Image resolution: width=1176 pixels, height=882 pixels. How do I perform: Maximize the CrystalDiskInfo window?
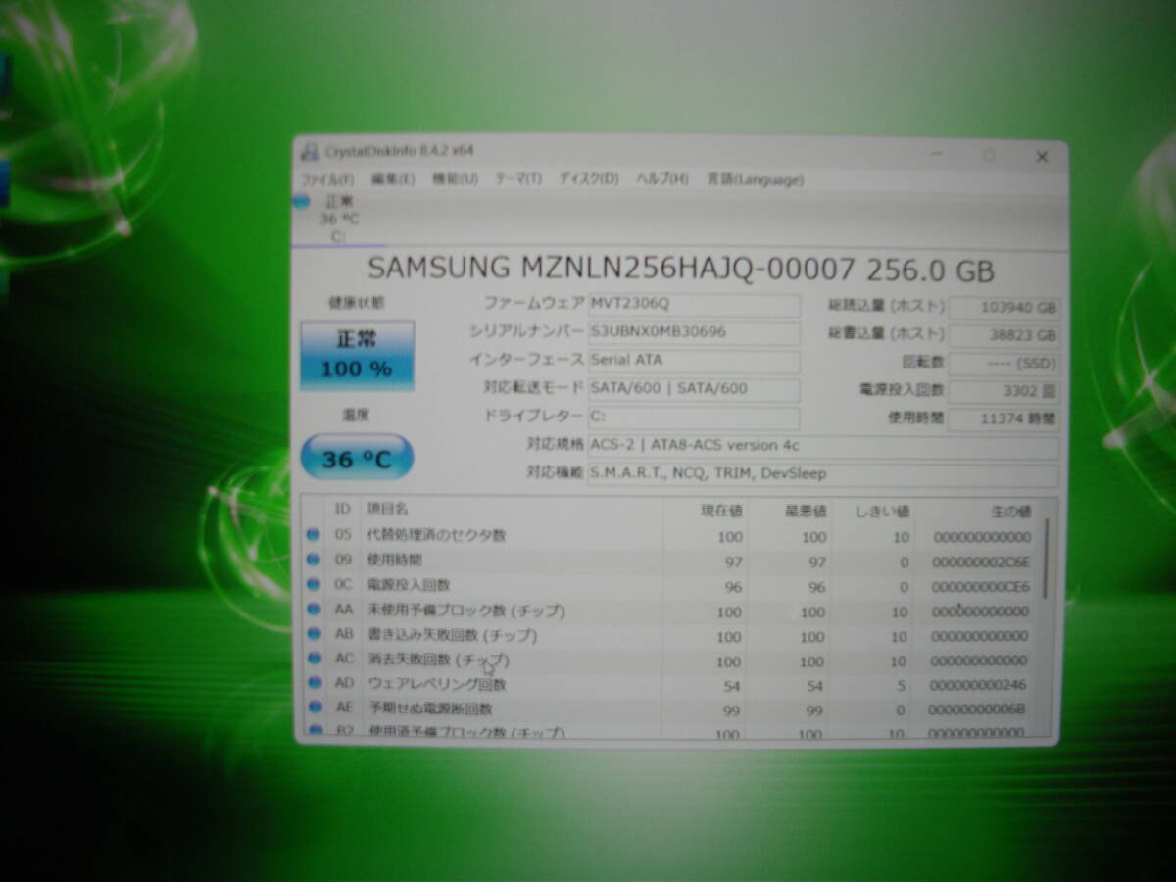[989, 155]
